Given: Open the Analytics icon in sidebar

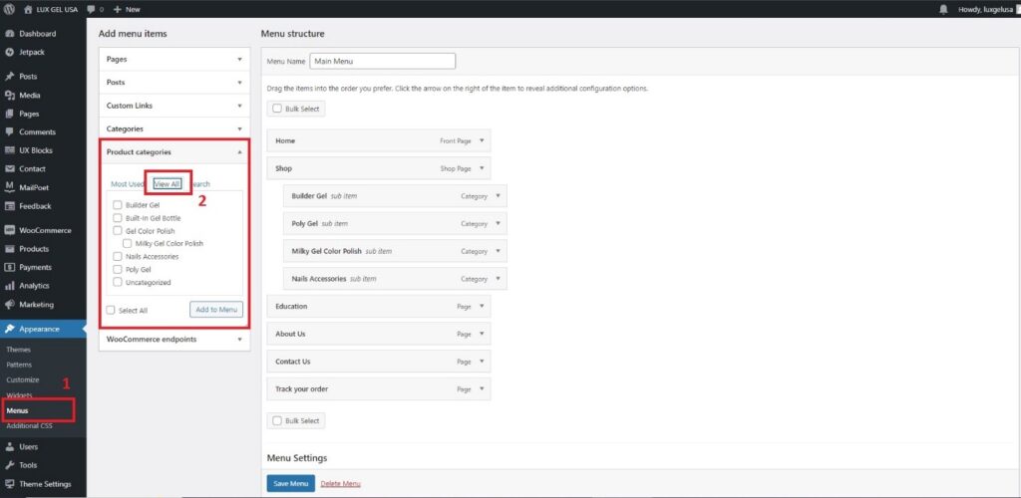Looking at the screenshot, I should pyautogui.click(x=9, y=286).
